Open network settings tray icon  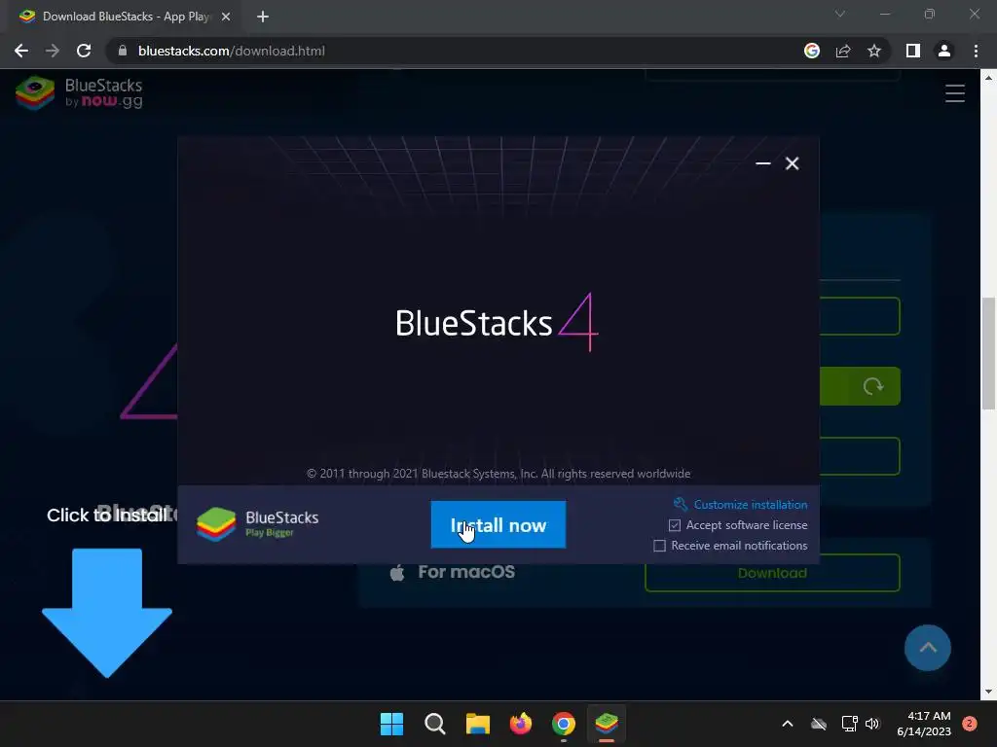[849, 724]
